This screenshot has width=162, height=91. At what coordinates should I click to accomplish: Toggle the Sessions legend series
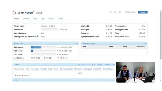(25, 75)
